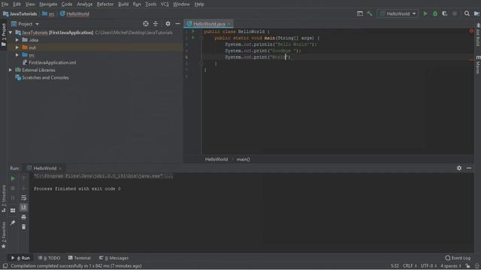Toggle Run tool window tab at bottom

(x=20, y=258)
